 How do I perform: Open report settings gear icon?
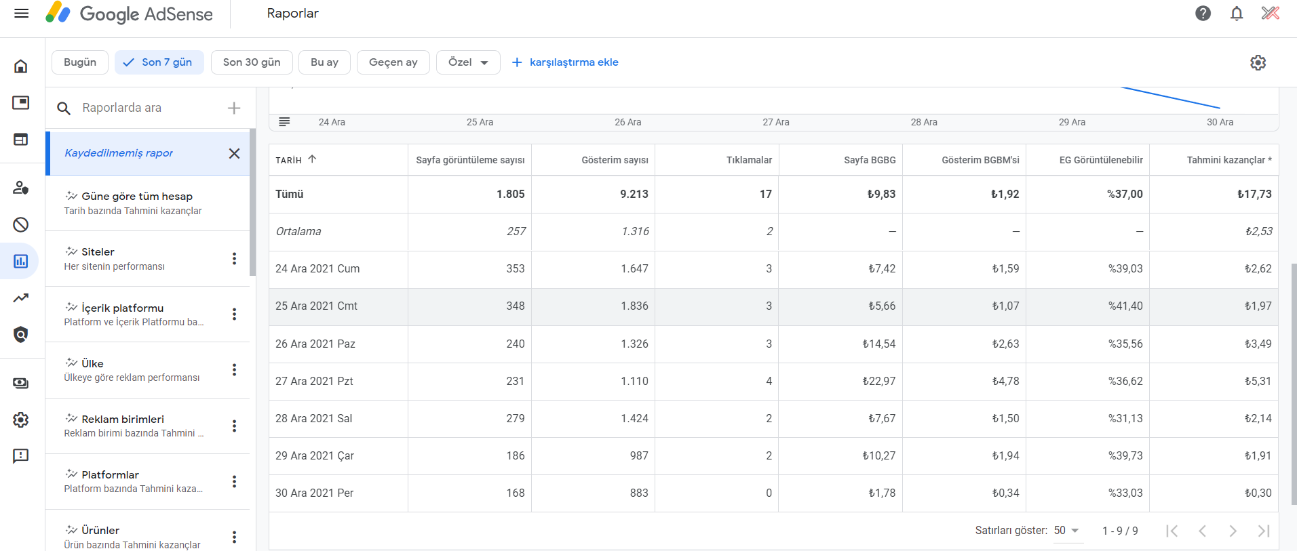click(1258, 62)
